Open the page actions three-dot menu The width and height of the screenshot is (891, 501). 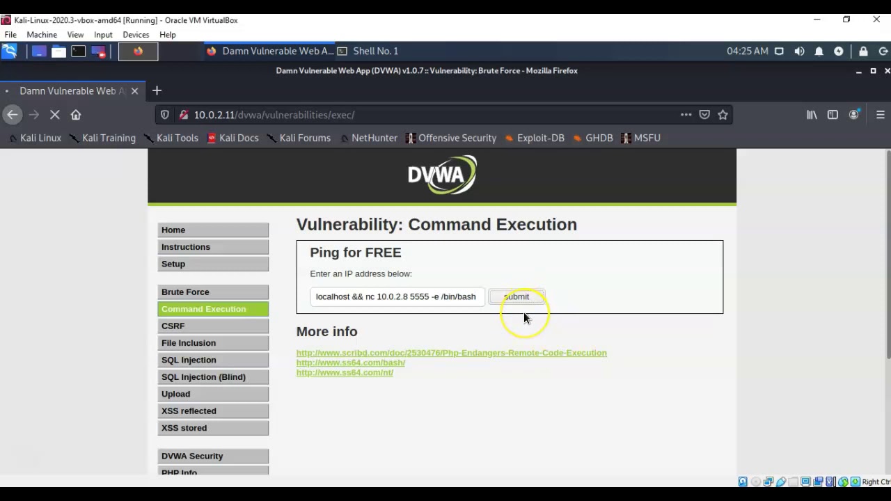coord(686,115)
